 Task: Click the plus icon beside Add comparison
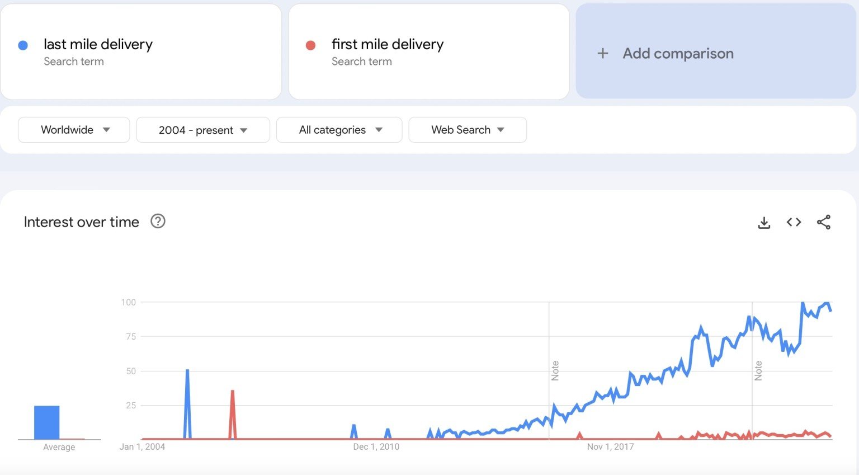tap(602, 53)
